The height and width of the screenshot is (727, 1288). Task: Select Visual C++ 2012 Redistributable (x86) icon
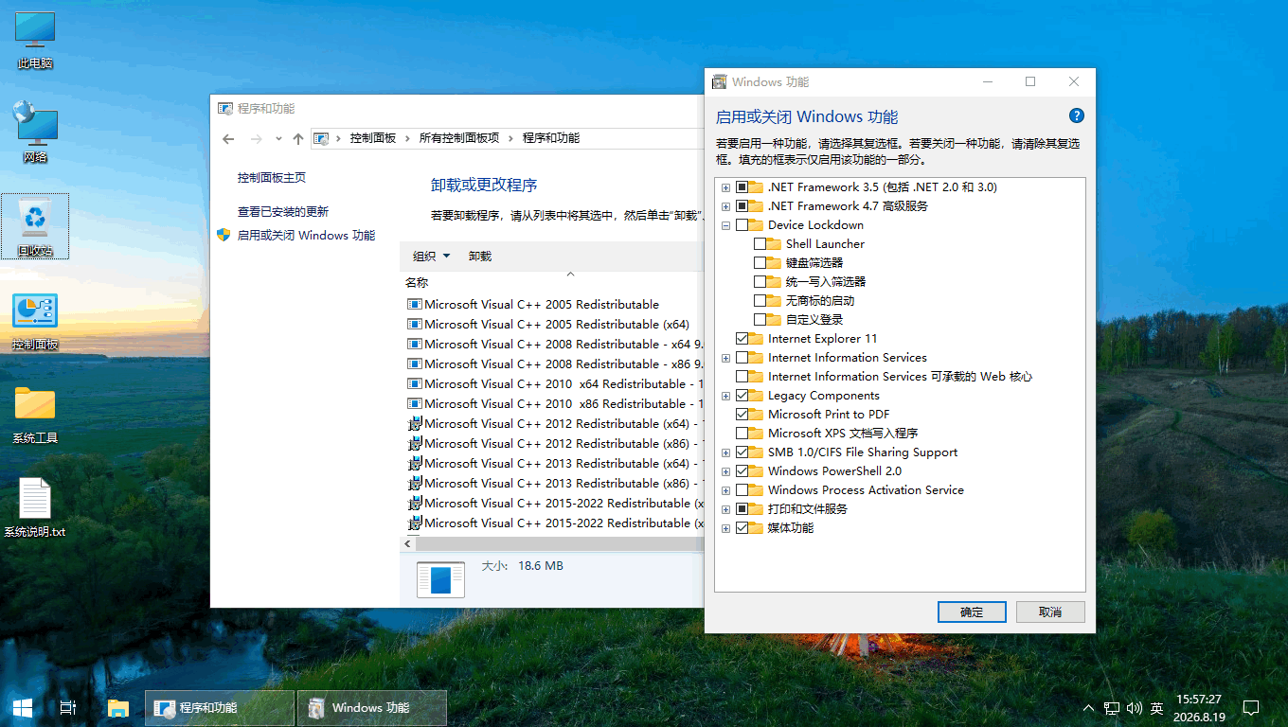point(414,443)
